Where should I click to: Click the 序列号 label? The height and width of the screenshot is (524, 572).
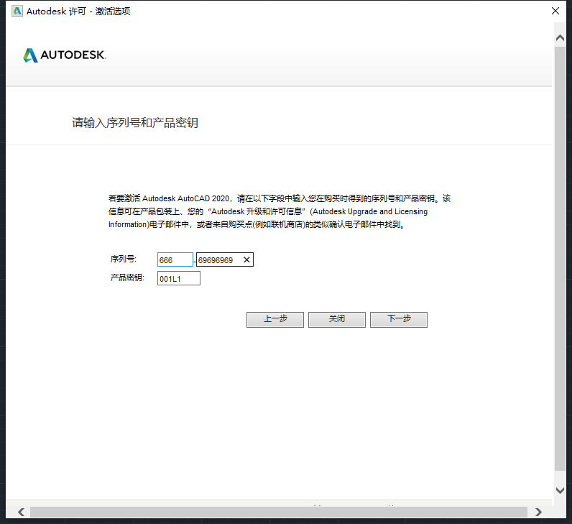tap(123, 259)
